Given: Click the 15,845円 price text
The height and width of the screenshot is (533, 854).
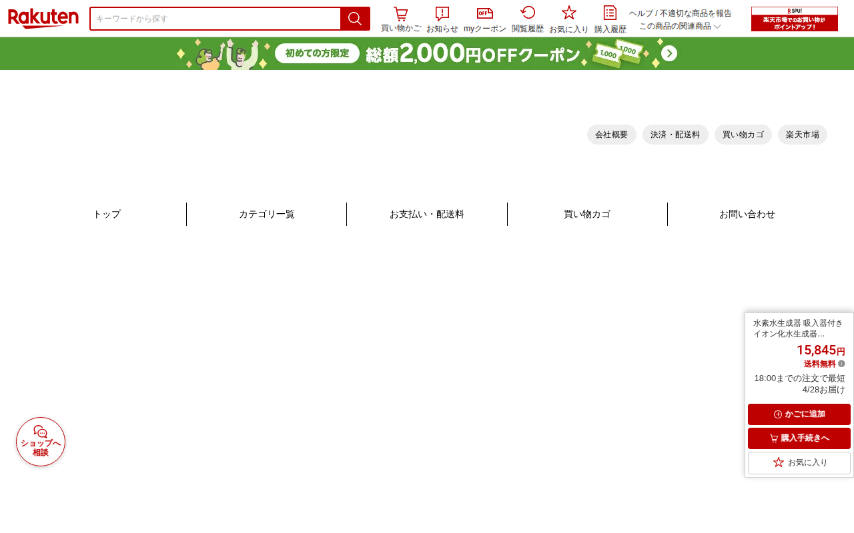Looking at the screenshot, I should [x=821, y=350].
